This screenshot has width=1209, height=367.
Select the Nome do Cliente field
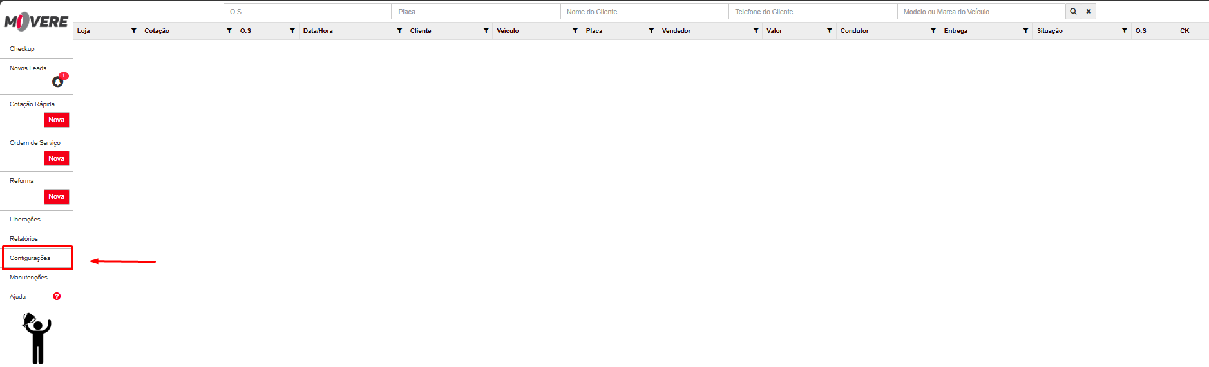644,12
